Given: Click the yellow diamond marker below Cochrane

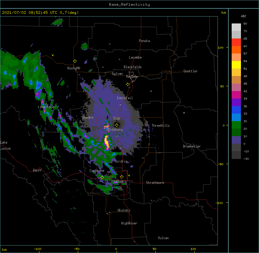Looking at the screenshot, I should click(102, 177).
